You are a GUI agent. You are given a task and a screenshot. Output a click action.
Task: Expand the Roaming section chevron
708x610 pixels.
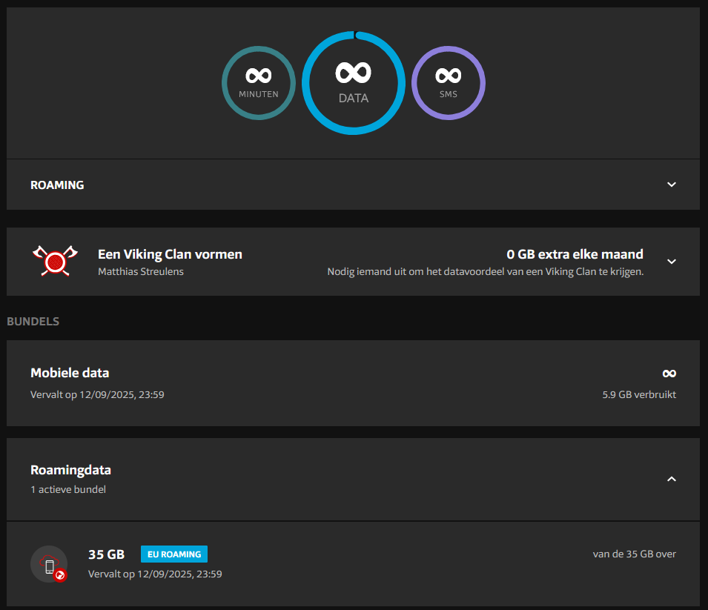(671, 185)
